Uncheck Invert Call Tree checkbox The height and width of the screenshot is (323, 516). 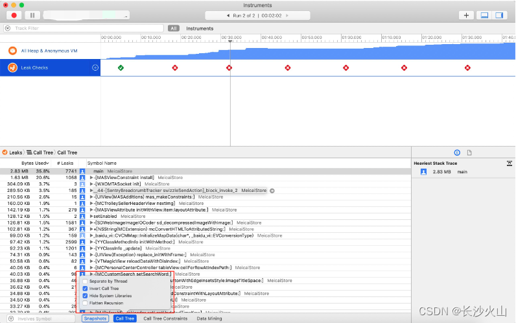85,289
